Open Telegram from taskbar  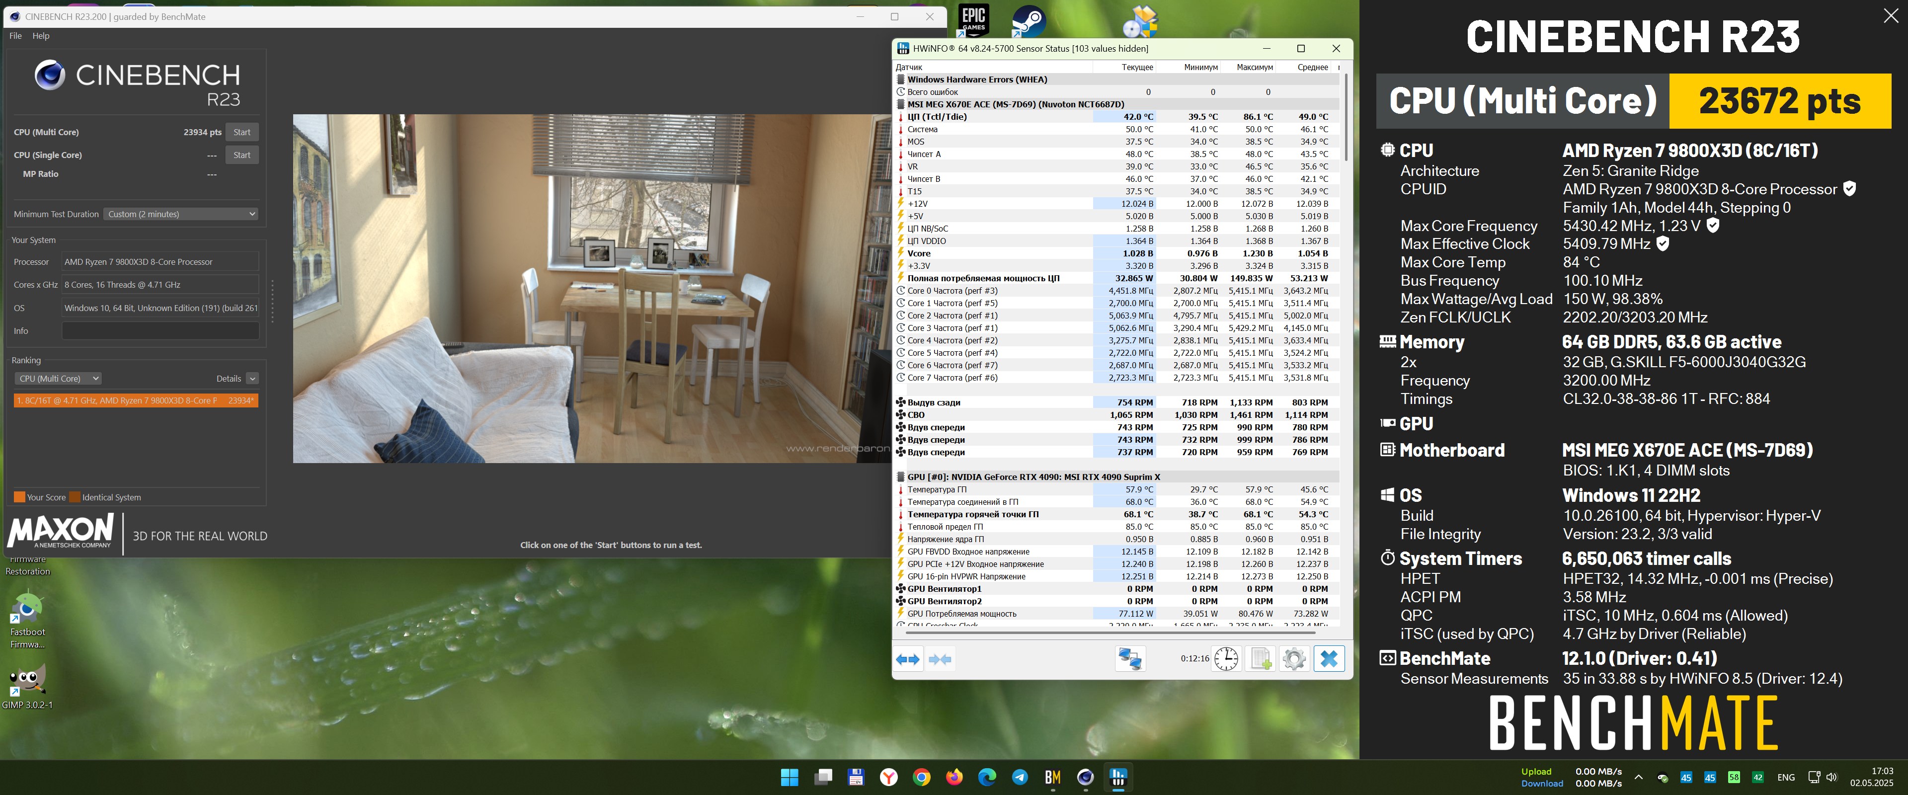[x=1020, y=777]
